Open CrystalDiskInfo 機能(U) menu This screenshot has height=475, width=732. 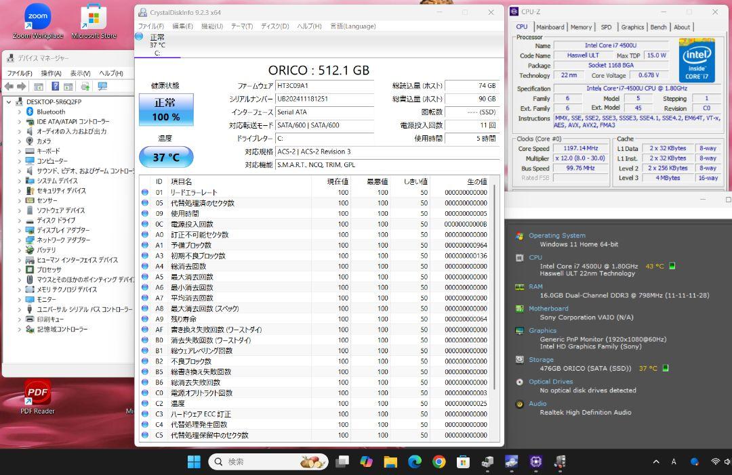212,26
